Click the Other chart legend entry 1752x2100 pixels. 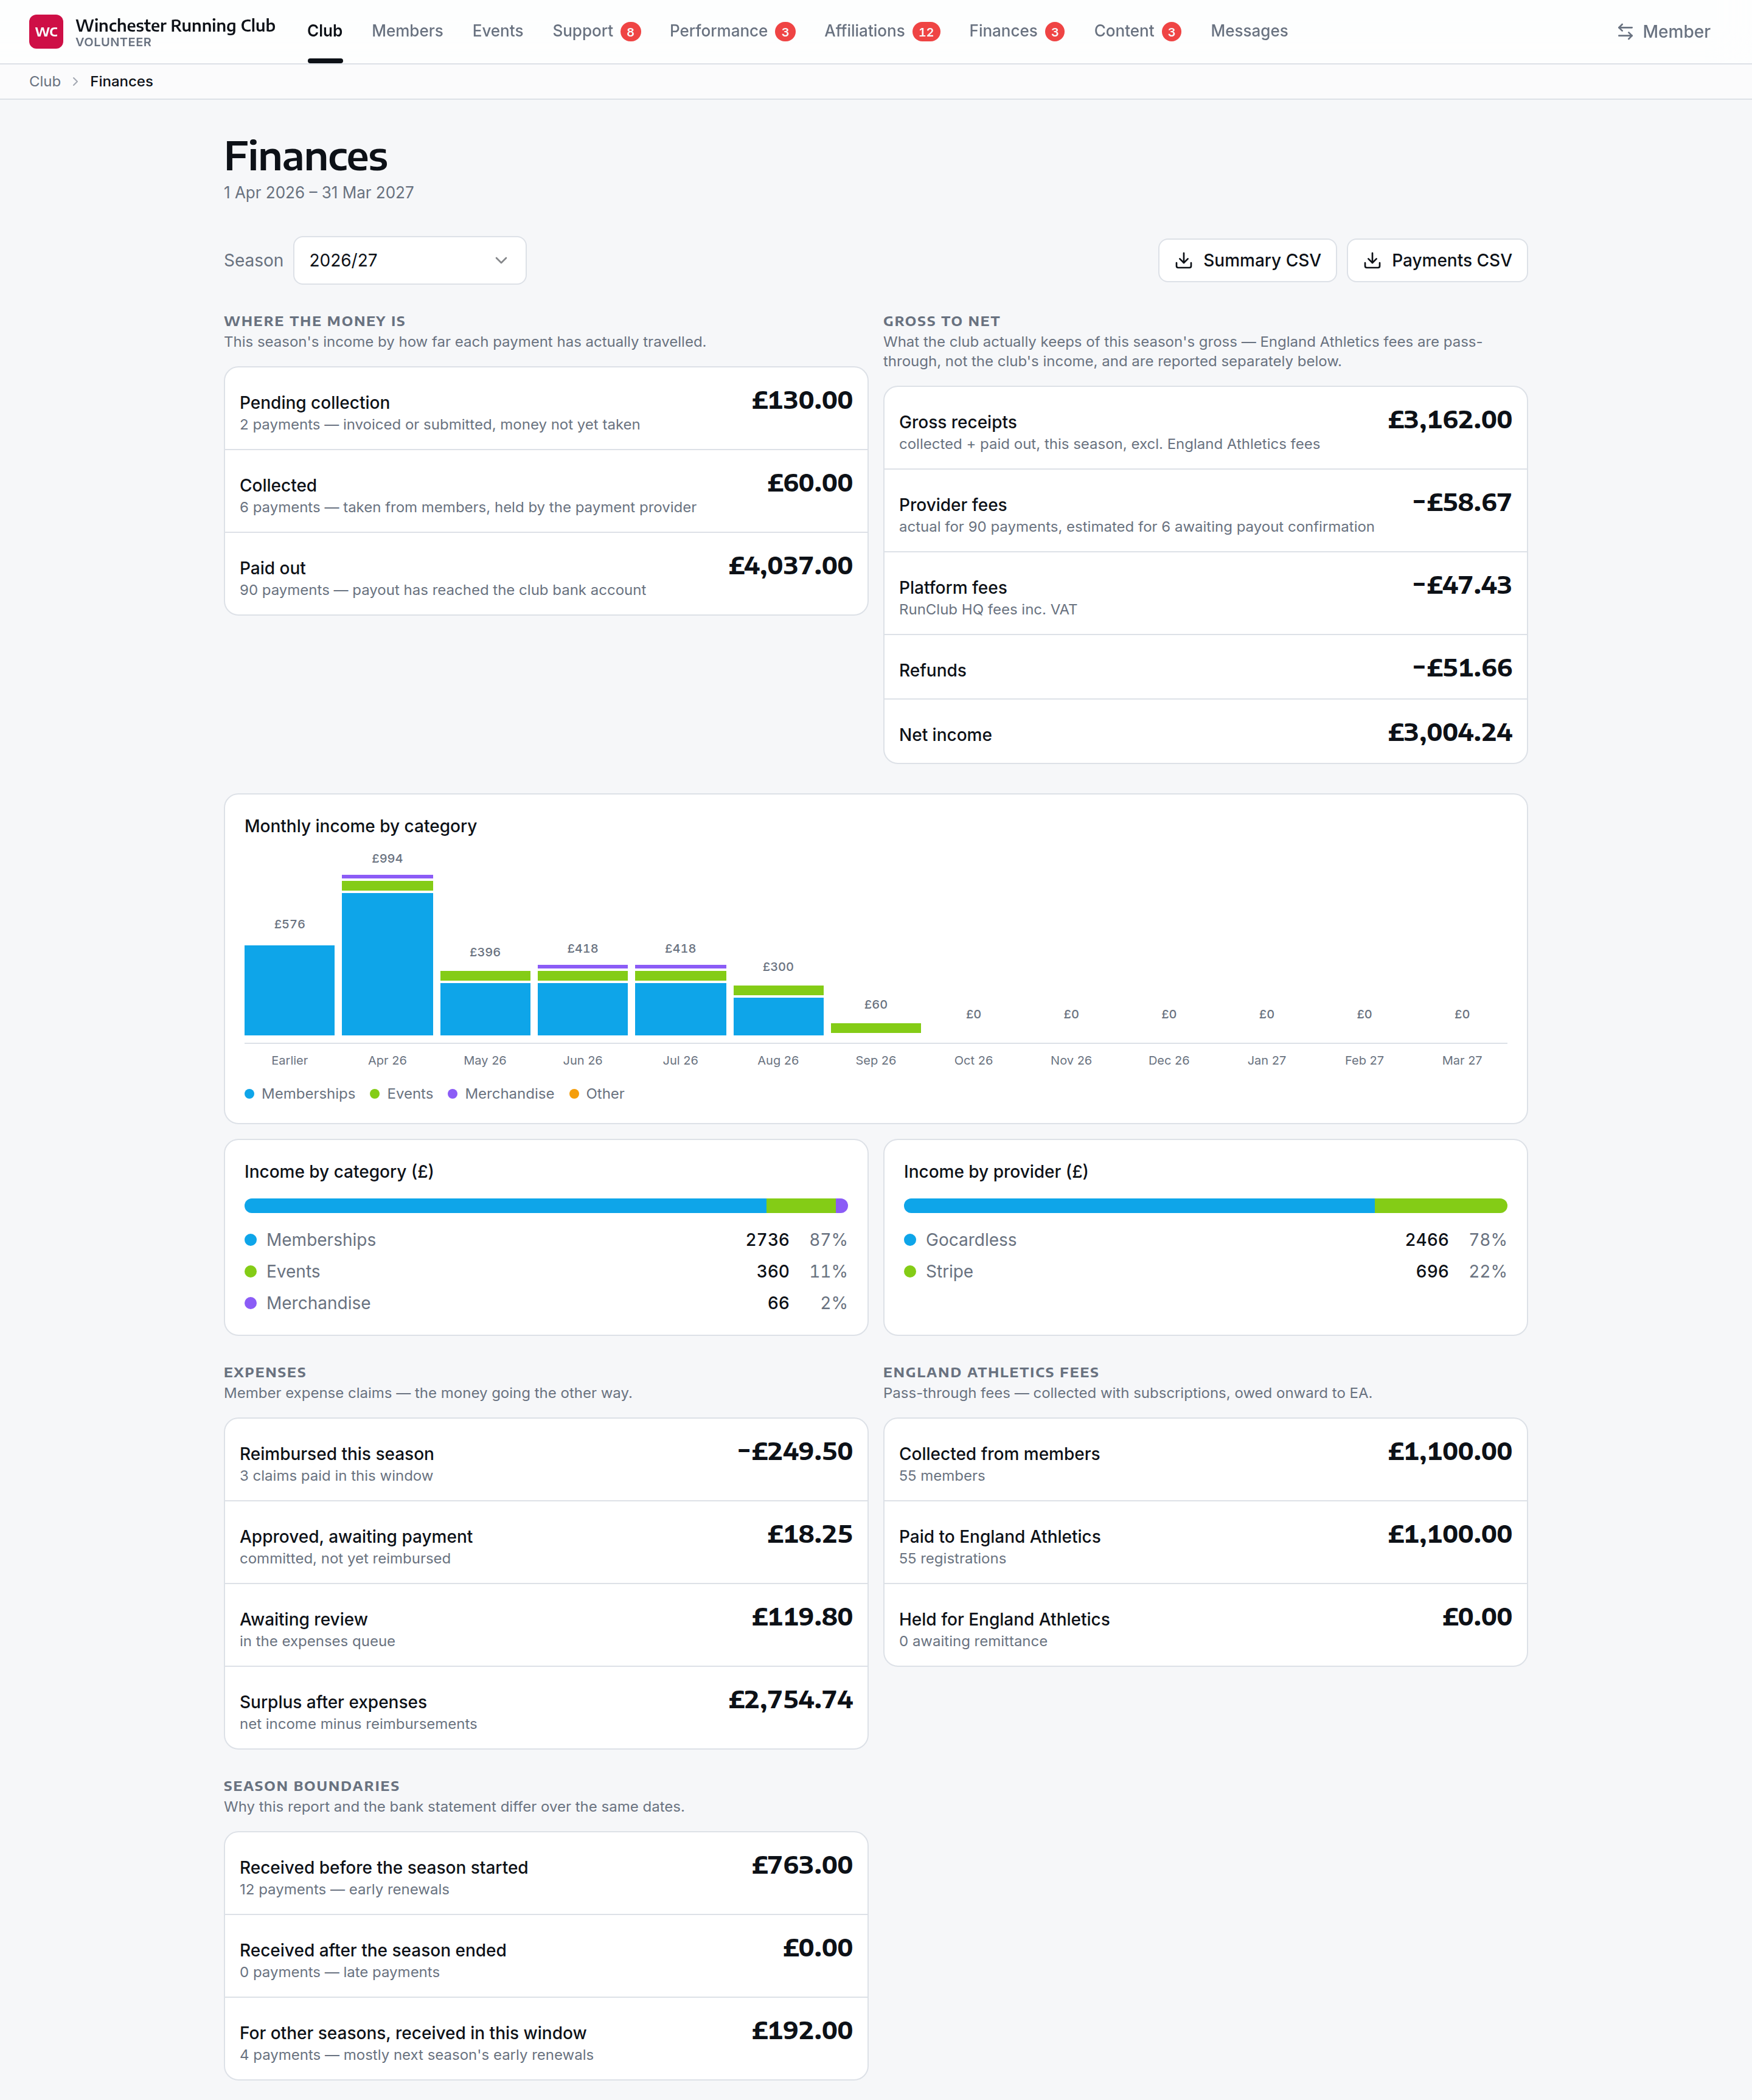pos(596,1094)
